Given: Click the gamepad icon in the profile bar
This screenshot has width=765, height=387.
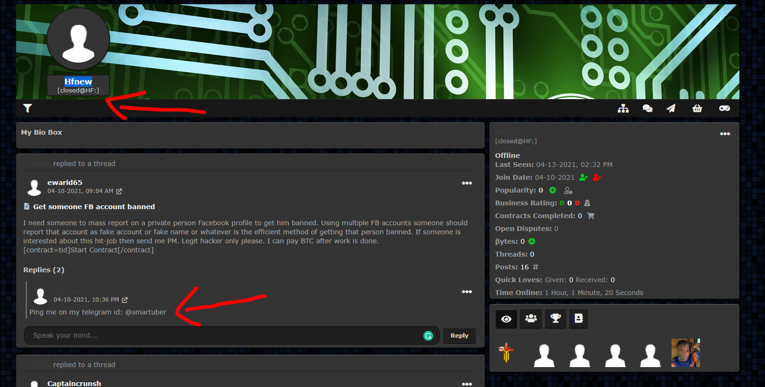Looking at the screenshot, I should point(724,109).
